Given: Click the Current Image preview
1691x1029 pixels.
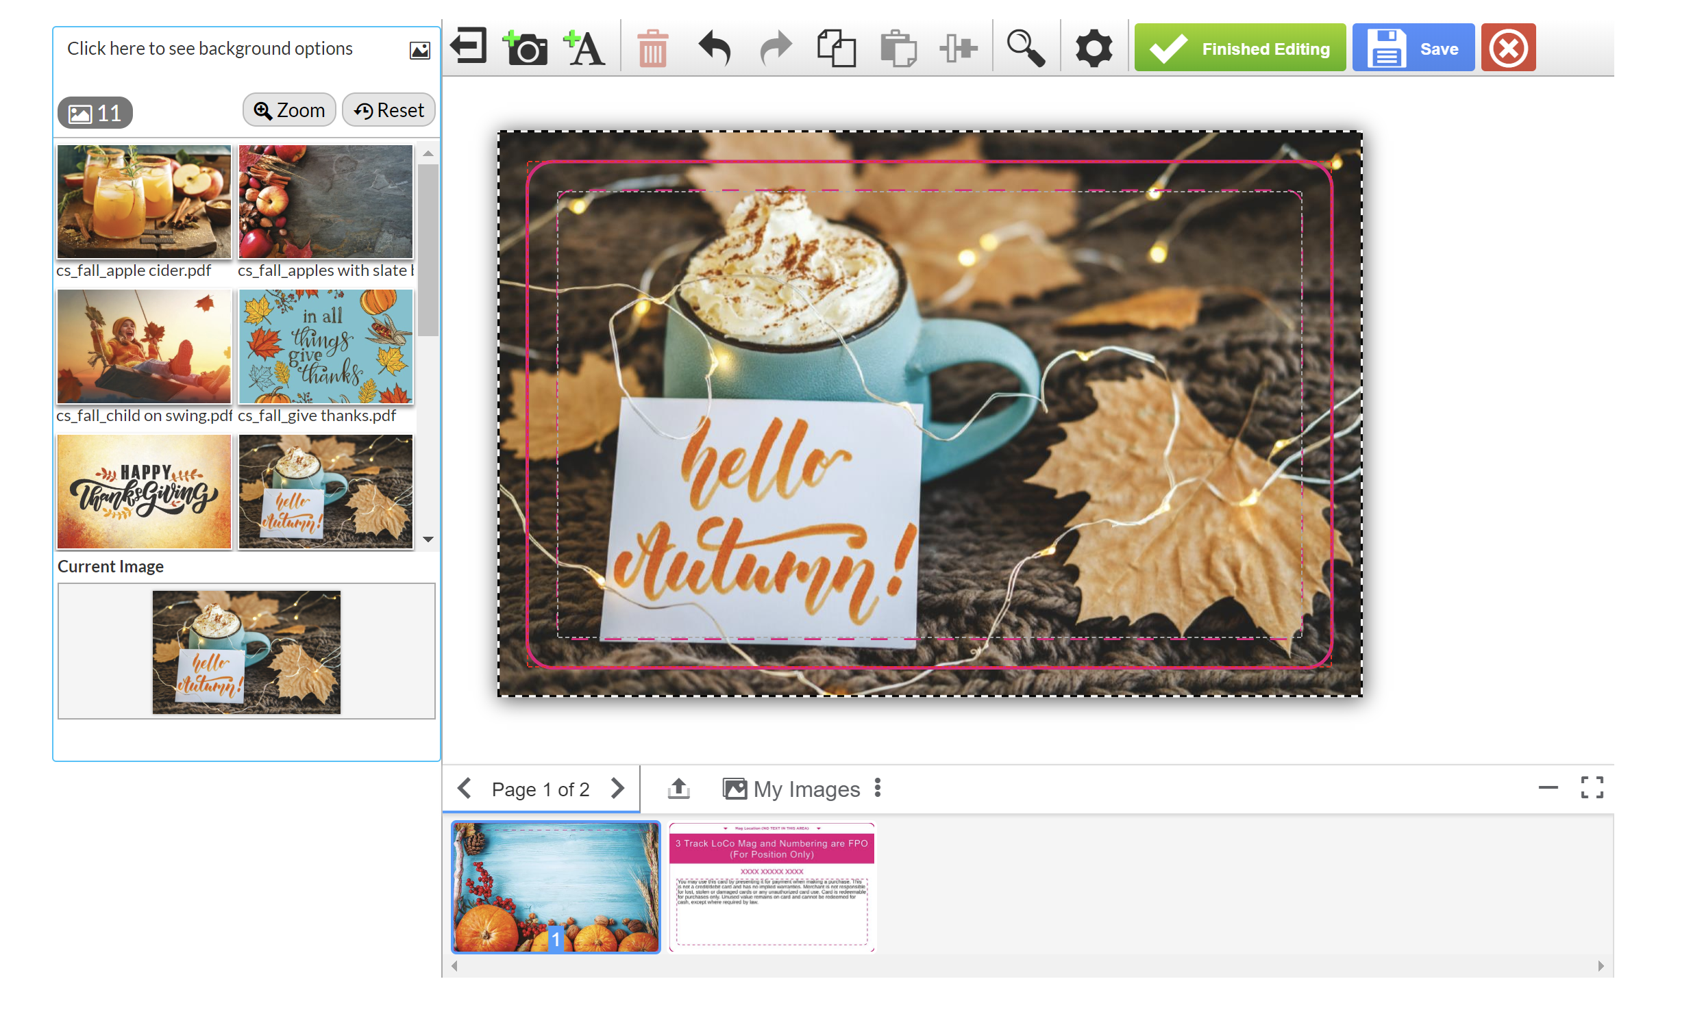Looking at the screenshot, I should 247,652.
